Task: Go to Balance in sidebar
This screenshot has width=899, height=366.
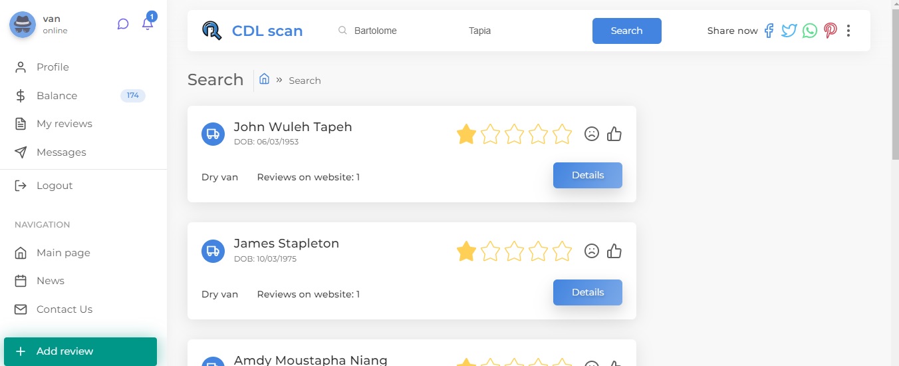Action: point(57,96)
